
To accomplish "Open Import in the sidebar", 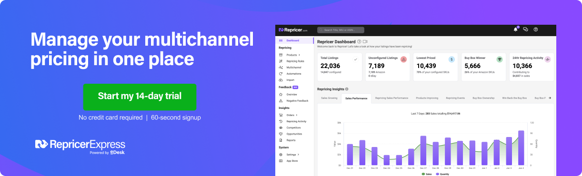I will 290,80.
